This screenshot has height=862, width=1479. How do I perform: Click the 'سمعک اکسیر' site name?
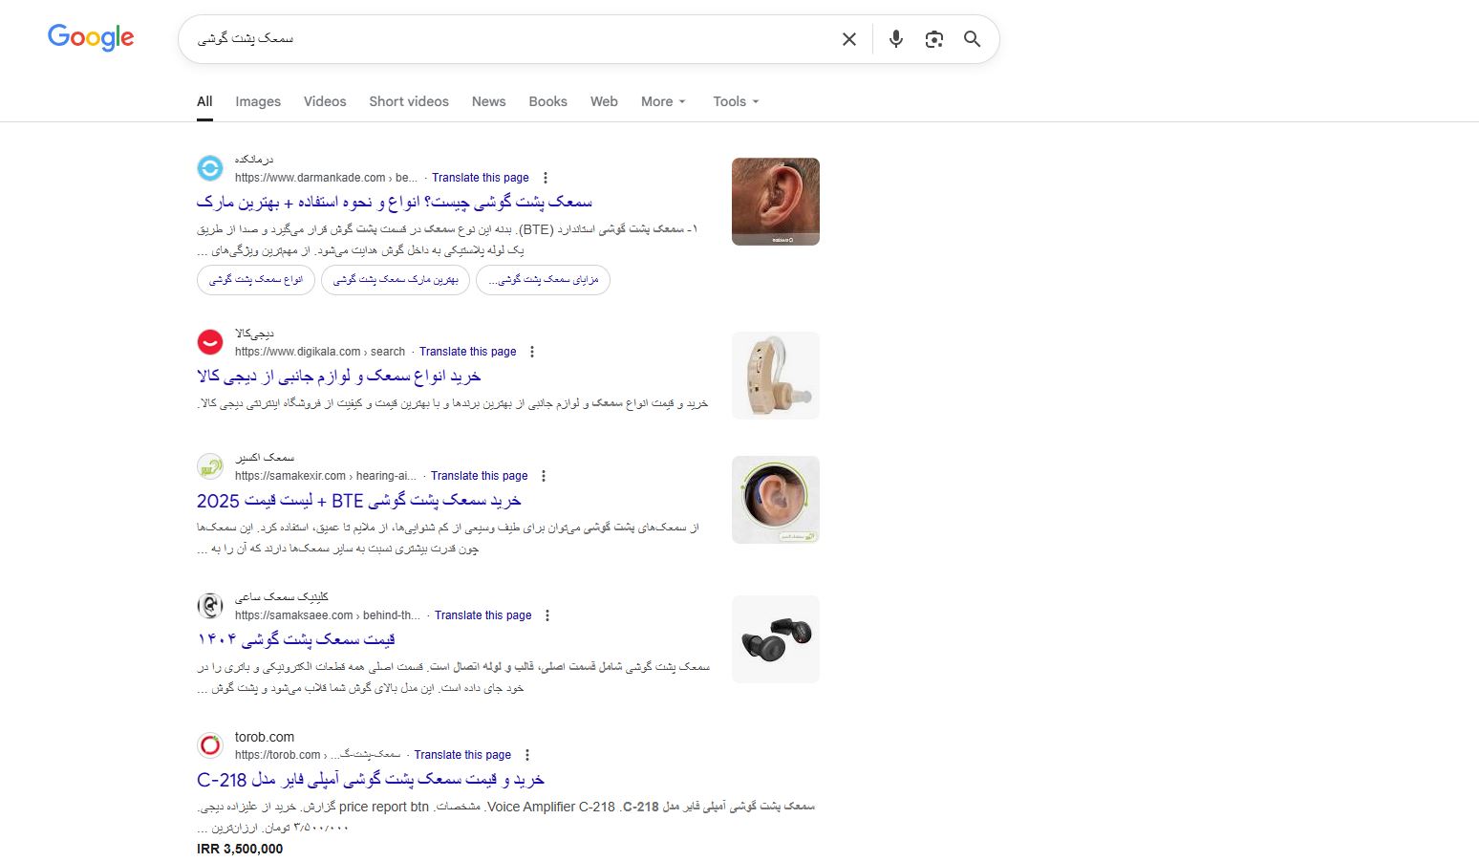pyautogui.click(x=265, y=458)
